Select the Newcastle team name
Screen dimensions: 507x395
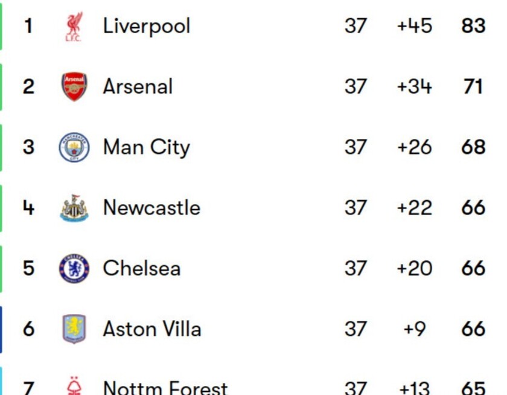[x=151, y=208]
